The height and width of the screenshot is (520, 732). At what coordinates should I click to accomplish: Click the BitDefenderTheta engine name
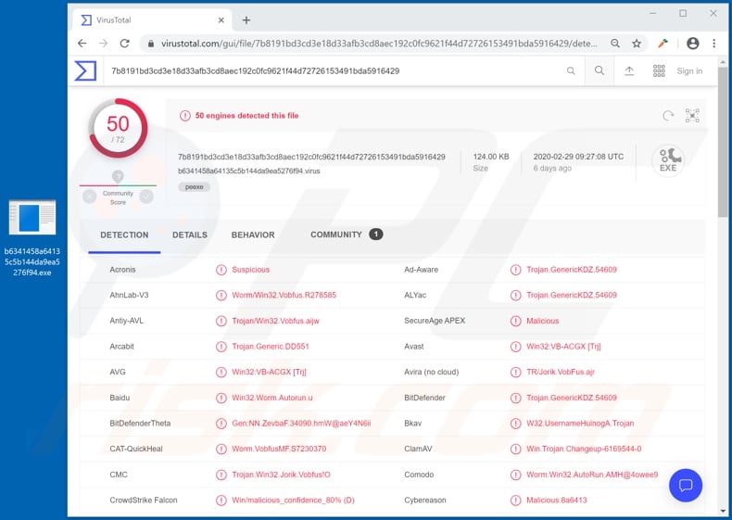pyautogui.click(x=140, y=424)
